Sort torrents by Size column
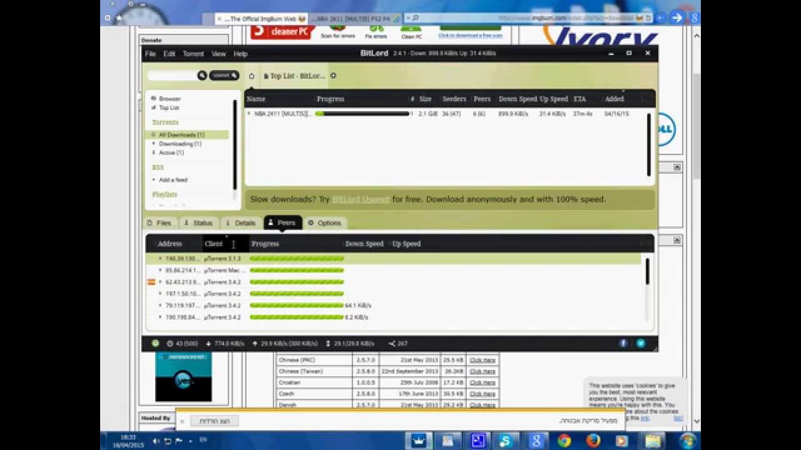The width and height of the screenshot is (801, 450). point(426,99)
